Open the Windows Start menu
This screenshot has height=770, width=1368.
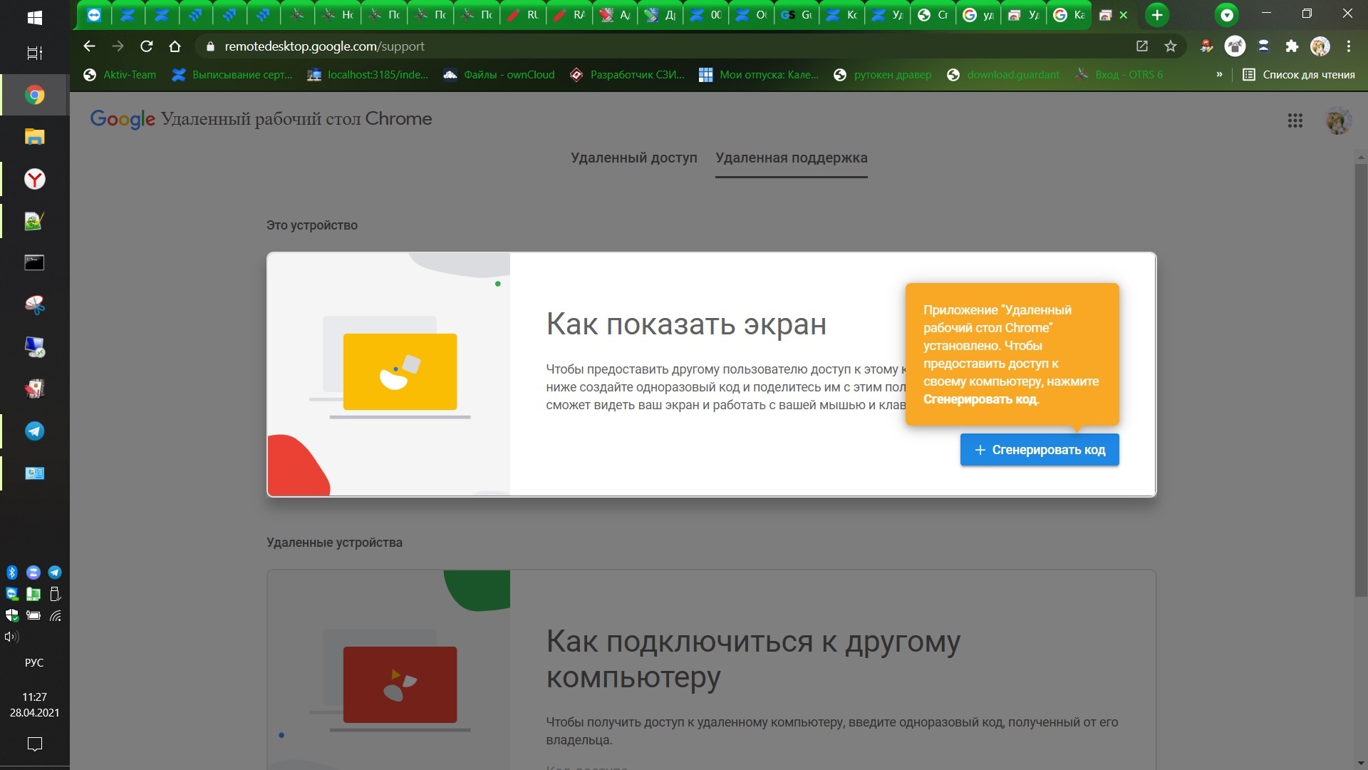pyautogui.click(x=34, y=18)
